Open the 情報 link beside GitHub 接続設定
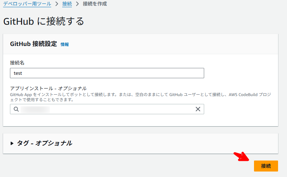 point(65,44)
